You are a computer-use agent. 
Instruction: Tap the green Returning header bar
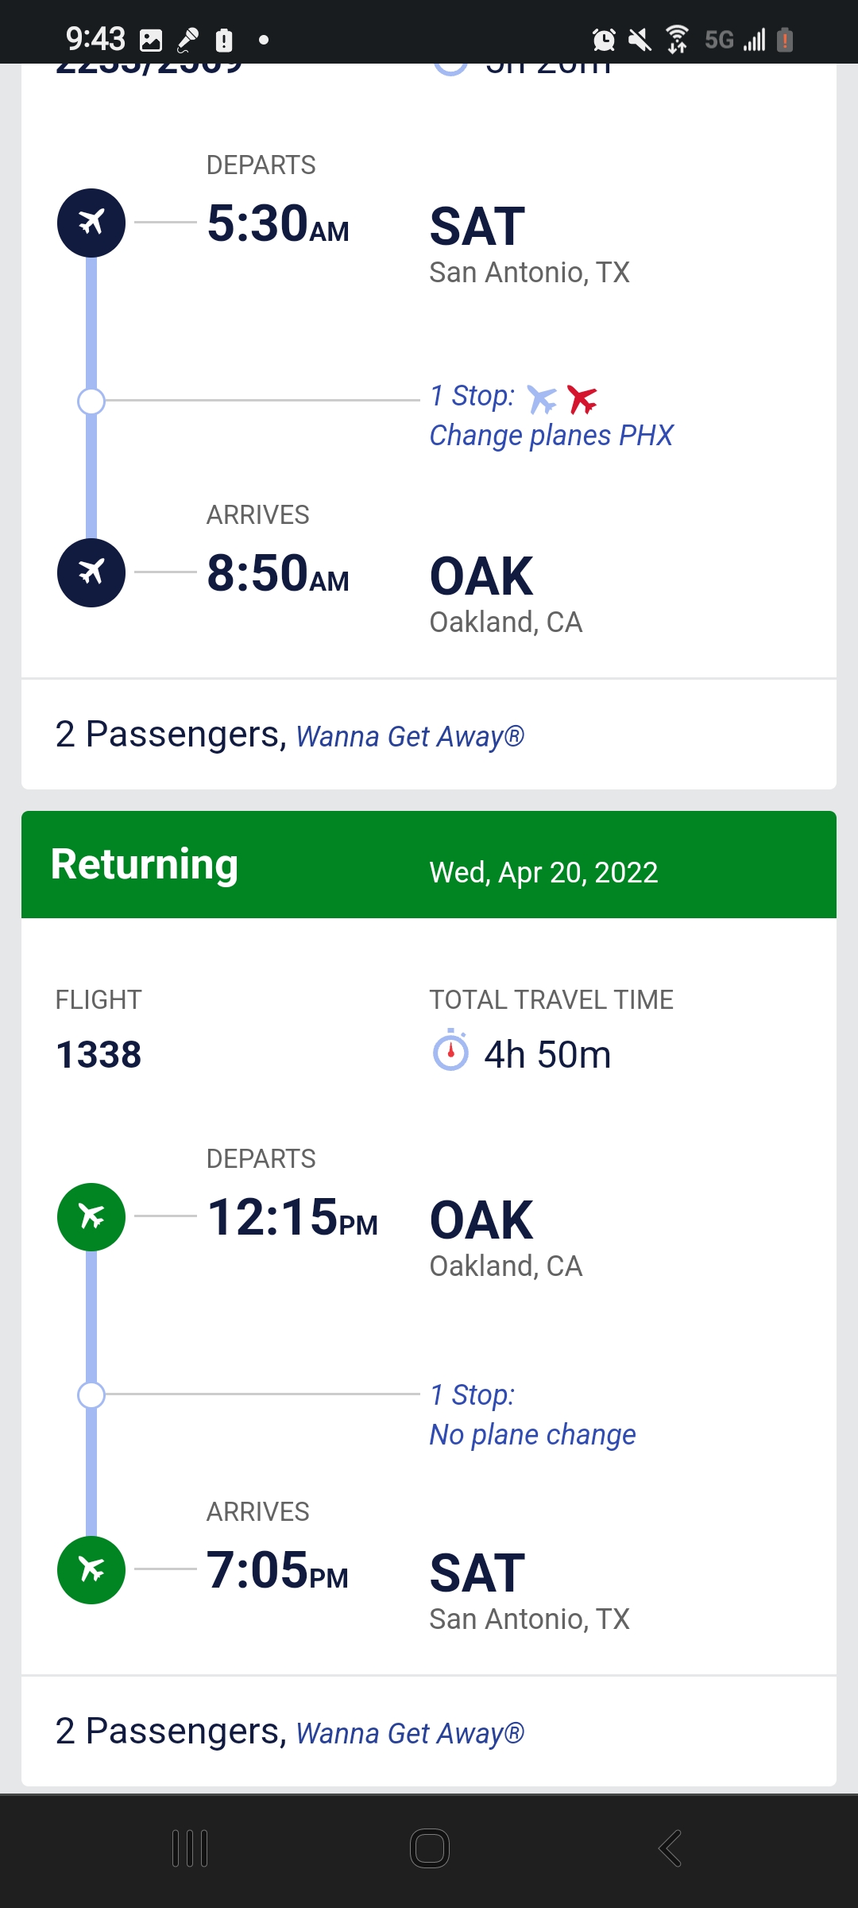coord(429,865)
